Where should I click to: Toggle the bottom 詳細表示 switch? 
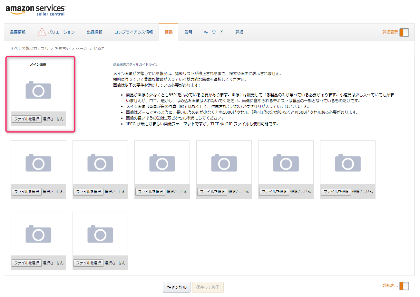[x=404, y=286]
